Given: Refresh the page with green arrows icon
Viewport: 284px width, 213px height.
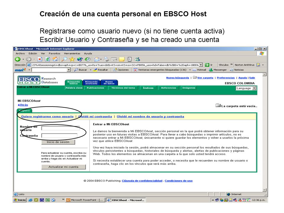Looking at the screenshot, I should click(47, 59).
